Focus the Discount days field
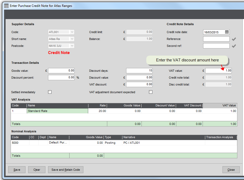244x180 pixels. (139, 71)
